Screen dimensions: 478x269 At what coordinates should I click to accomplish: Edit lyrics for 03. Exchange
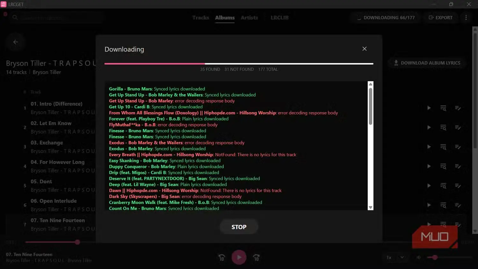pyautogui.click(x=458, y=147)
